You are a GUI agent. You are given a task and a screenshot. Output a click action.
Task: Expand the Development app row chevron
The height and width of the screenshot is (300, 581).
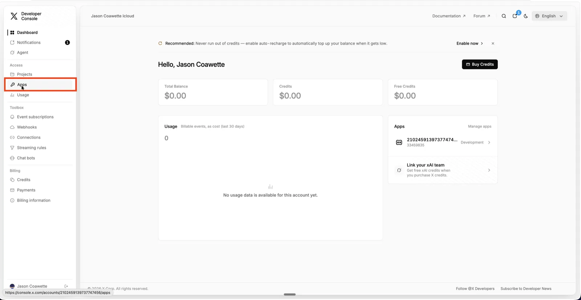point(489,143)
